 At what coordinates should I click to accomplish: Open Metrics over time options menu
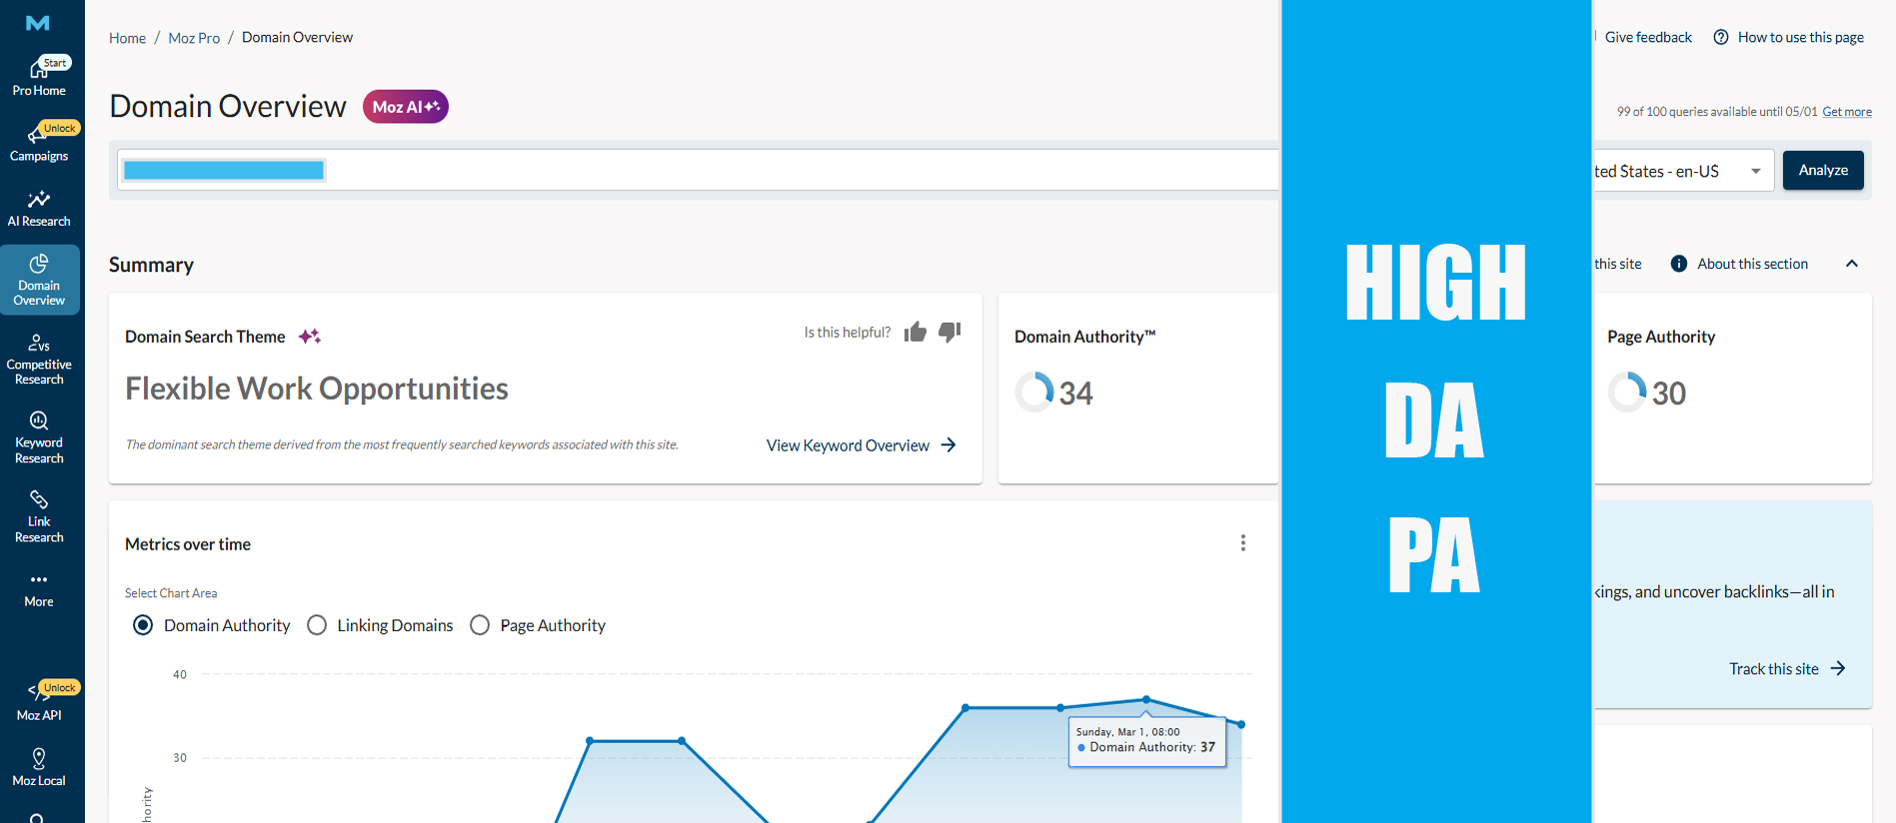[1242, 542]
